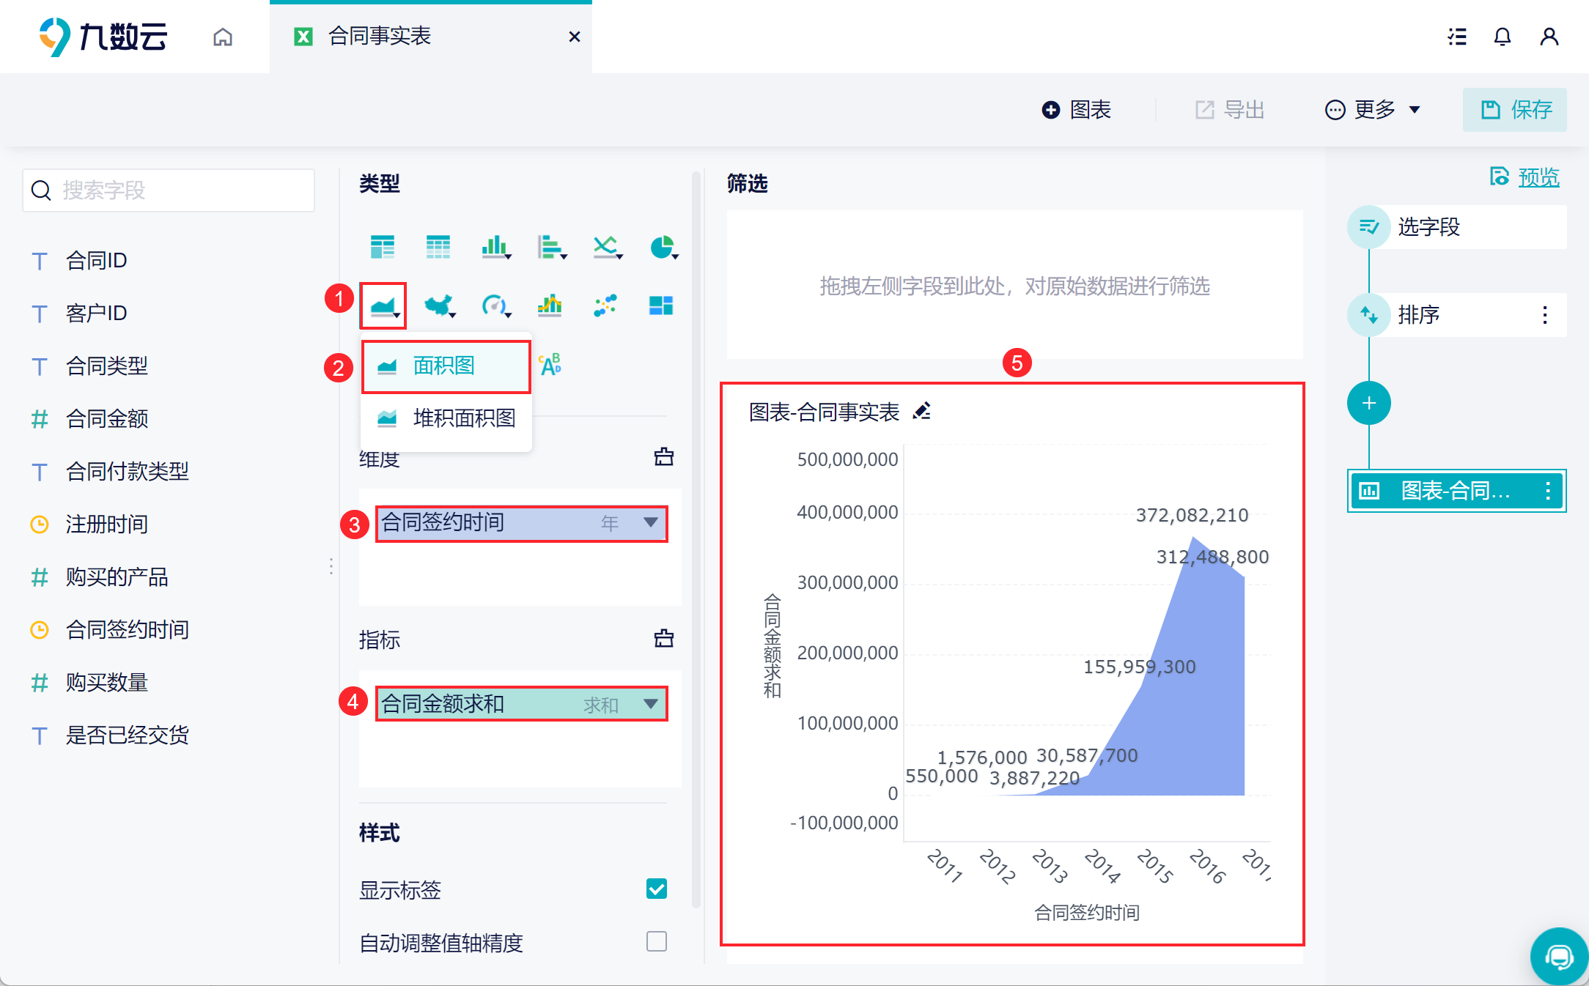Click the word cloud chart icon
The image size is (1589, 986).
pos(550,364)
